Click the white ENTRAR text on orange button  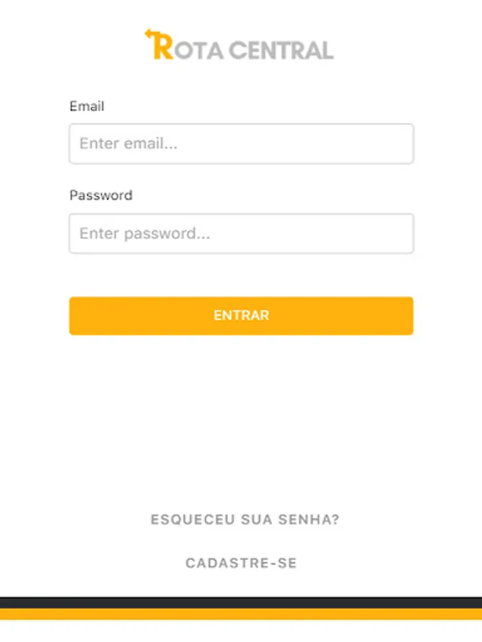click(x=241, y=315)
